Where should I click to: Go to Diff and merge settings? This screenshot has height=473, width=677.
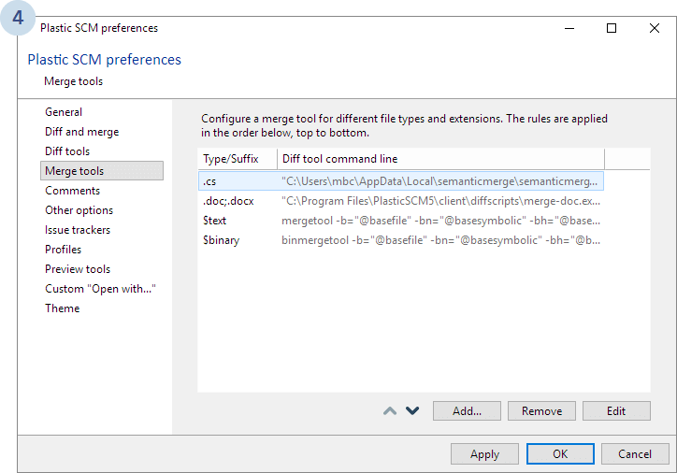pos(81,132)
